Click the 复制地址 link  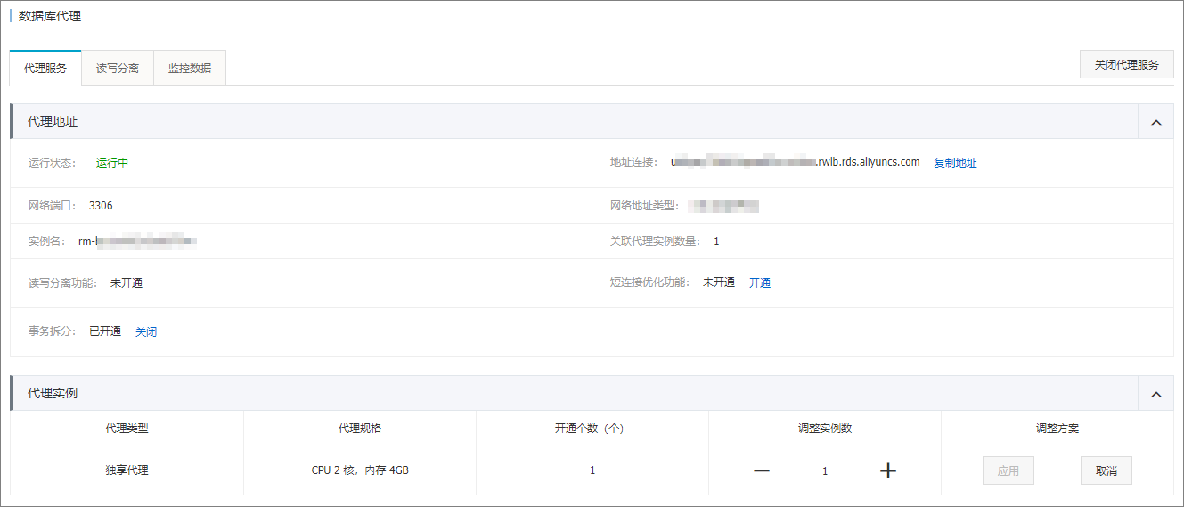click(955, 163)
